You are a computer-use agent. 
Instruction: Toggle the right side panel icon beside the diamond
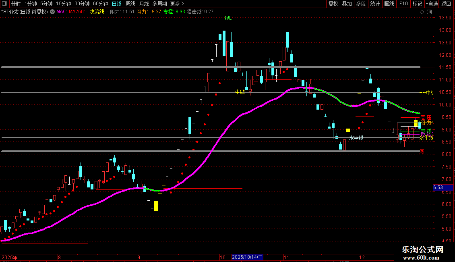click(x=430, y=12)
